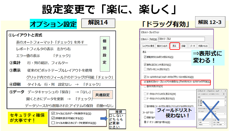
Task: Click the 個別設定 vertical label box
Action: 105,54
